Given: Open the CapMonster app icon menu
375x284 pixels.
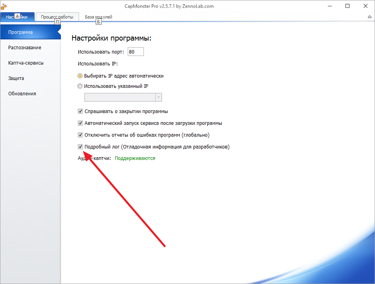Looking at the screenshot, I should pos(4,6).
